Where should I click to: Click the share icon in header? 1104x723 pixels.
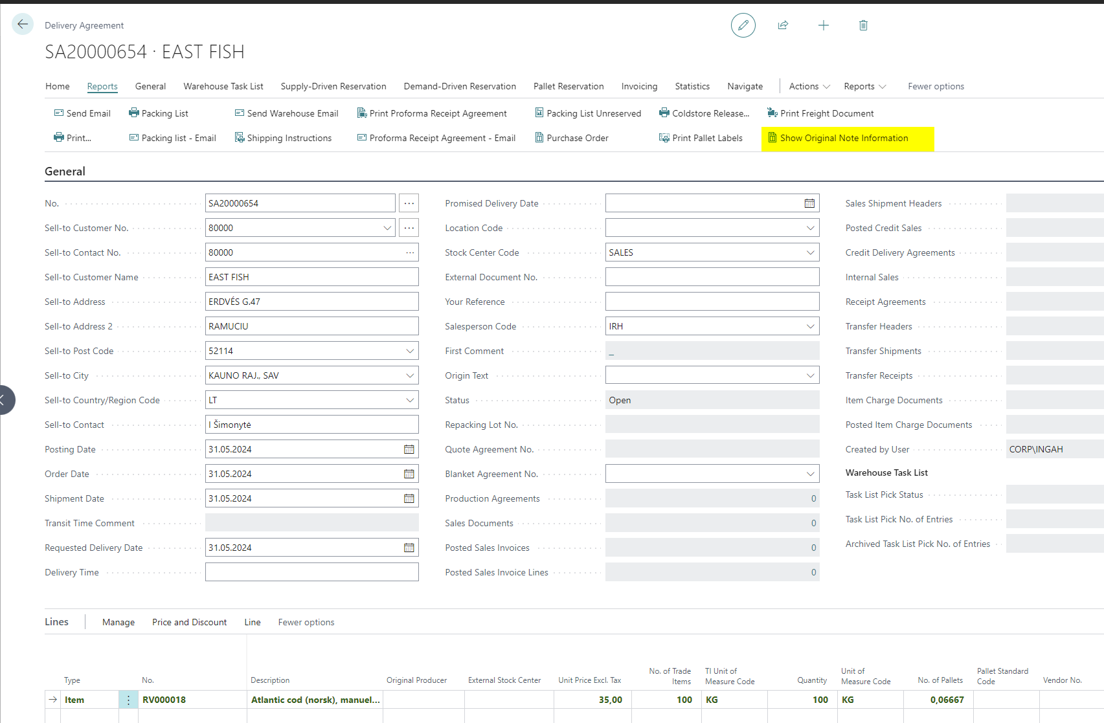pyautogui.click(x=783, y=25)
